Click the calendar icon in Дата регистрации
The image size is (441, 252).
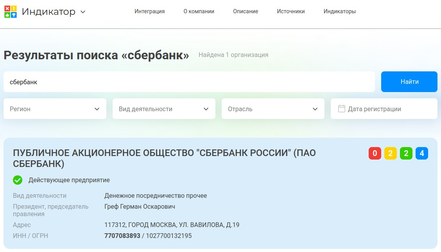[x=341, y=108]
